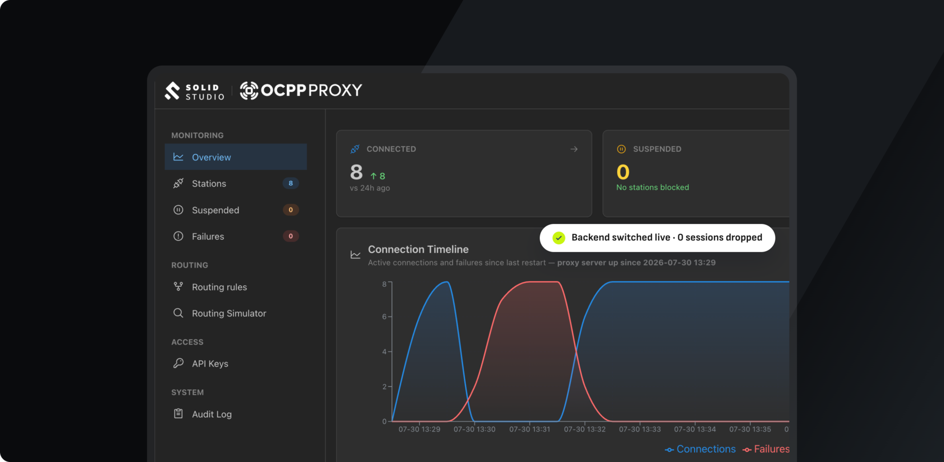Click the API Keys key icon
944x462 pixels.
[x=178, y=363]
